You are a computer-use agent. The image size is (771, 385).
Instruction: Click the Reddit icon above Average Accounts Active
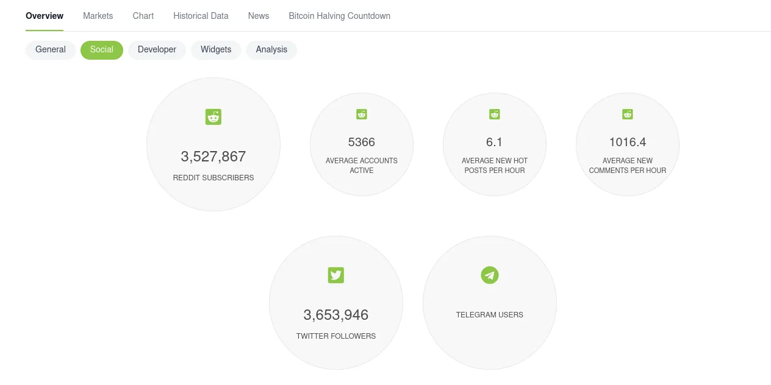point(362,115)
